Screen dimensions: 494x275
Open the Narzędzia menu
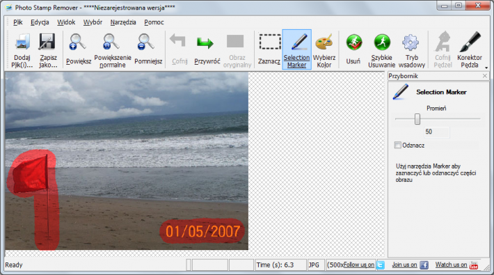coord(123,22)
